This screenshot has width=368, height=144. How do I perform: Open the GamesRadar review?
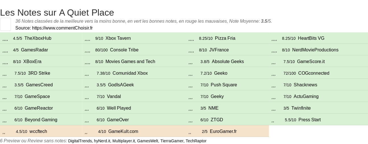tap(34, 50)
